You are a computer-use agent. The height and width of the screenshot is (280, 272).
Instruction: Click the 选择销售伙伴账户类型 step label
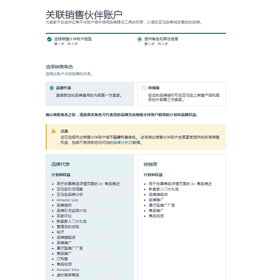pos(73,39)
